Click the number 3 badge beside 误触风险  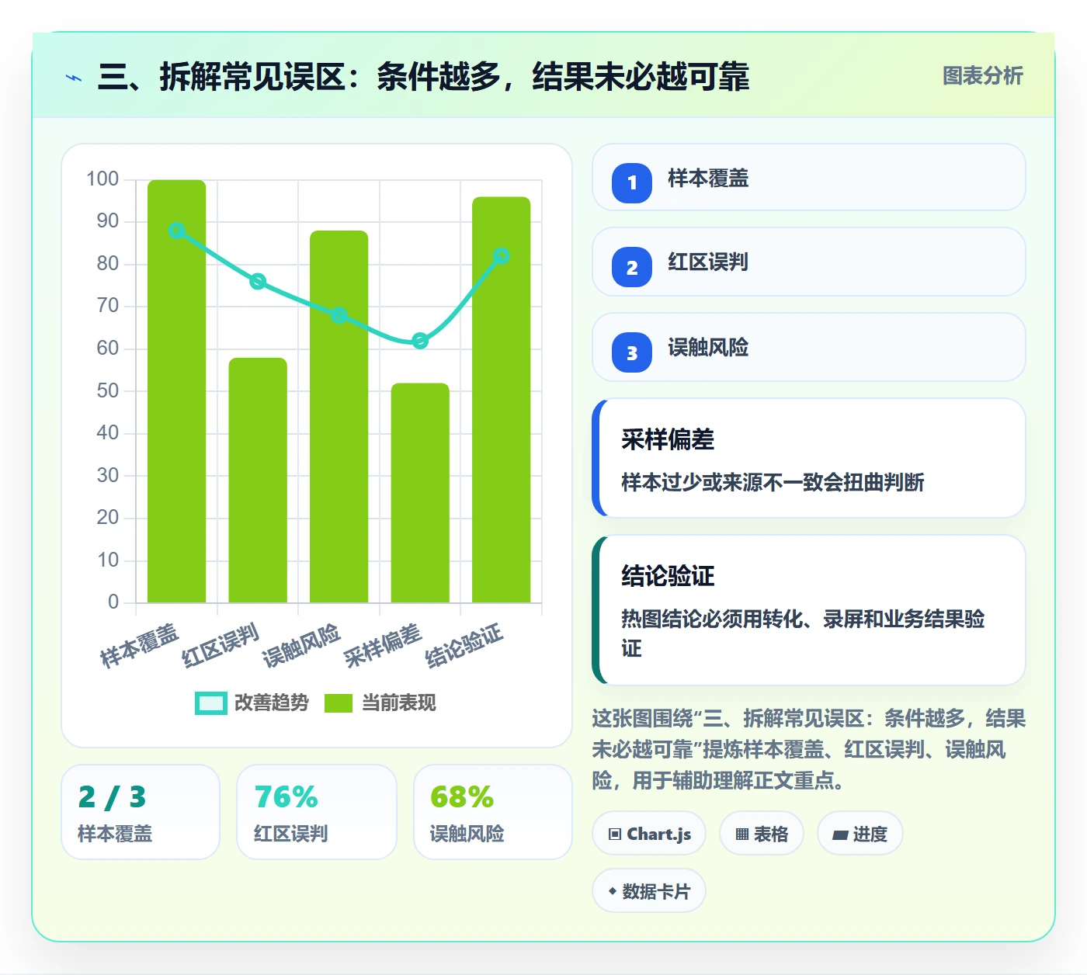632,352
